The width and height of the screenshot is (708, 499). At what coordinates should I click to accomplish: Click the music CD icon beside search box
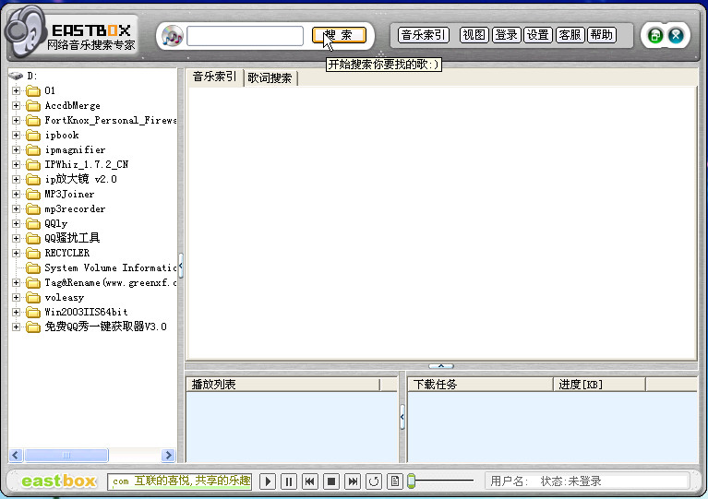tap(172, 36)
